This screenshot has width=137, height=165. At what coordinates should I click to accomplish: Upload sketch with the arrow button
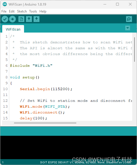[13, 19]
